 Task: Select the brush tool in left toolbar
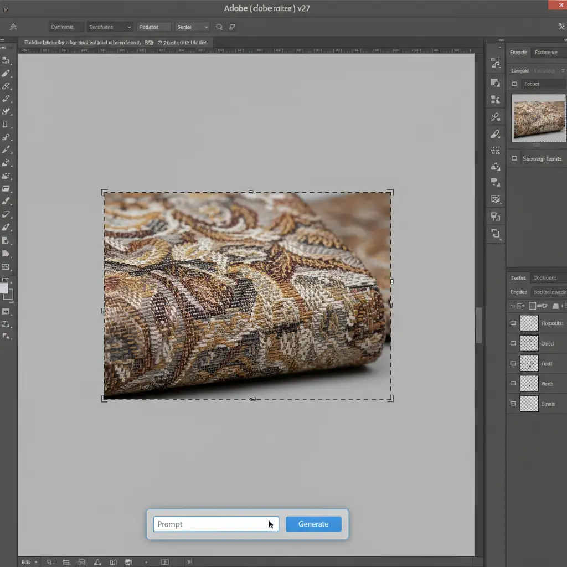tap(6, 73)
